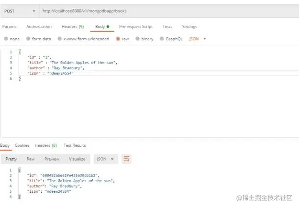299x208 pixels.
Task: Open the Headers (9) request tab
Action: 73,27
